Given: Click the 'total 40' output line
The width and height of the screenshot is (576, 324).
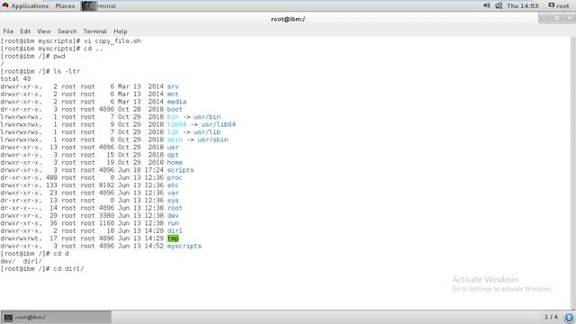Looking at the screenshot, I should (16, 79).
